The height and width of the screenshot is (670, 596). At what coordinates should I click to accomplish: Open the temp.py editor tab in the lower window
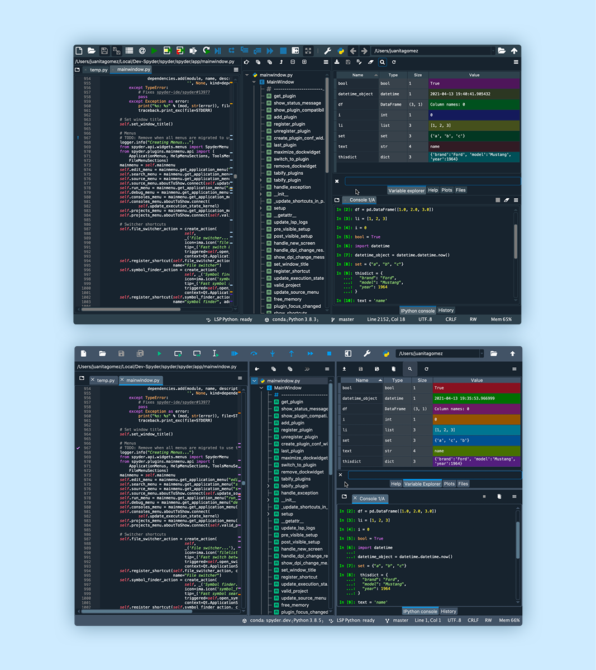click(x=106, y=380)
